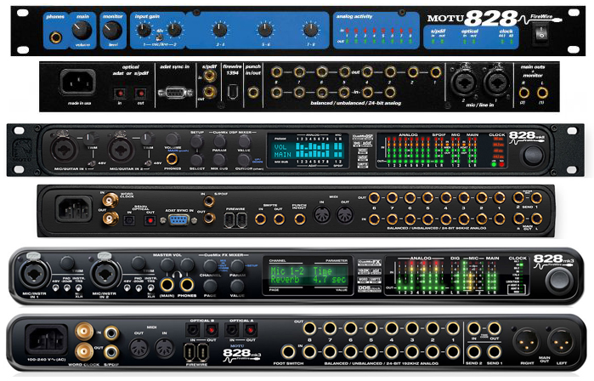Image resolution: width=594 pixels, height=381 pixels.
Task: Click the PHONES jack on 828mkII front
Action: (x=172, y=159)
